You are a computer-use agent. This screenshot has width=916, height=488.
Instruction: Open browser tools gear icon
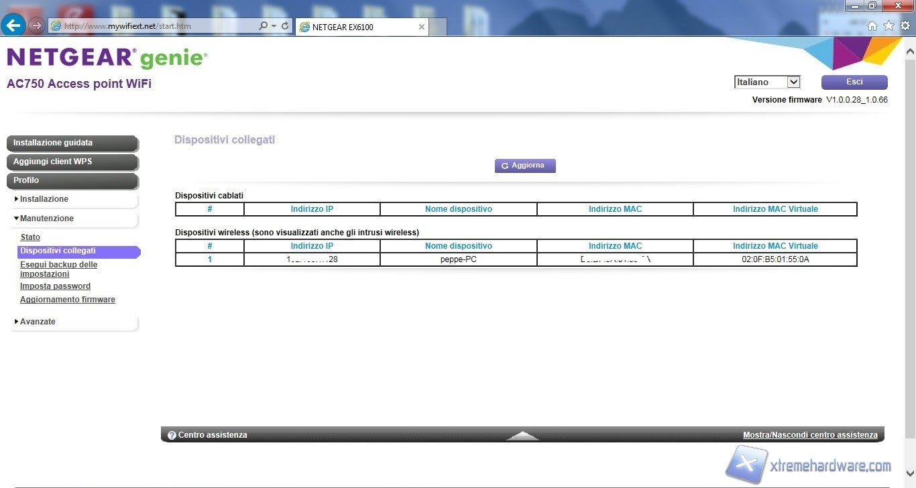pyautogui.click(x=905, y=26)
